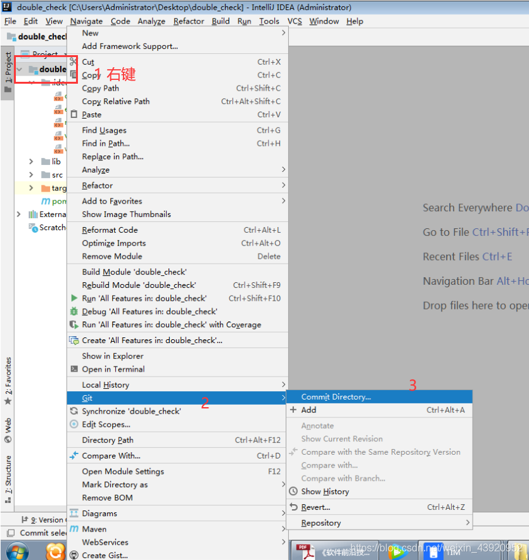Click the Create run configuration icon

coord(74,340)
